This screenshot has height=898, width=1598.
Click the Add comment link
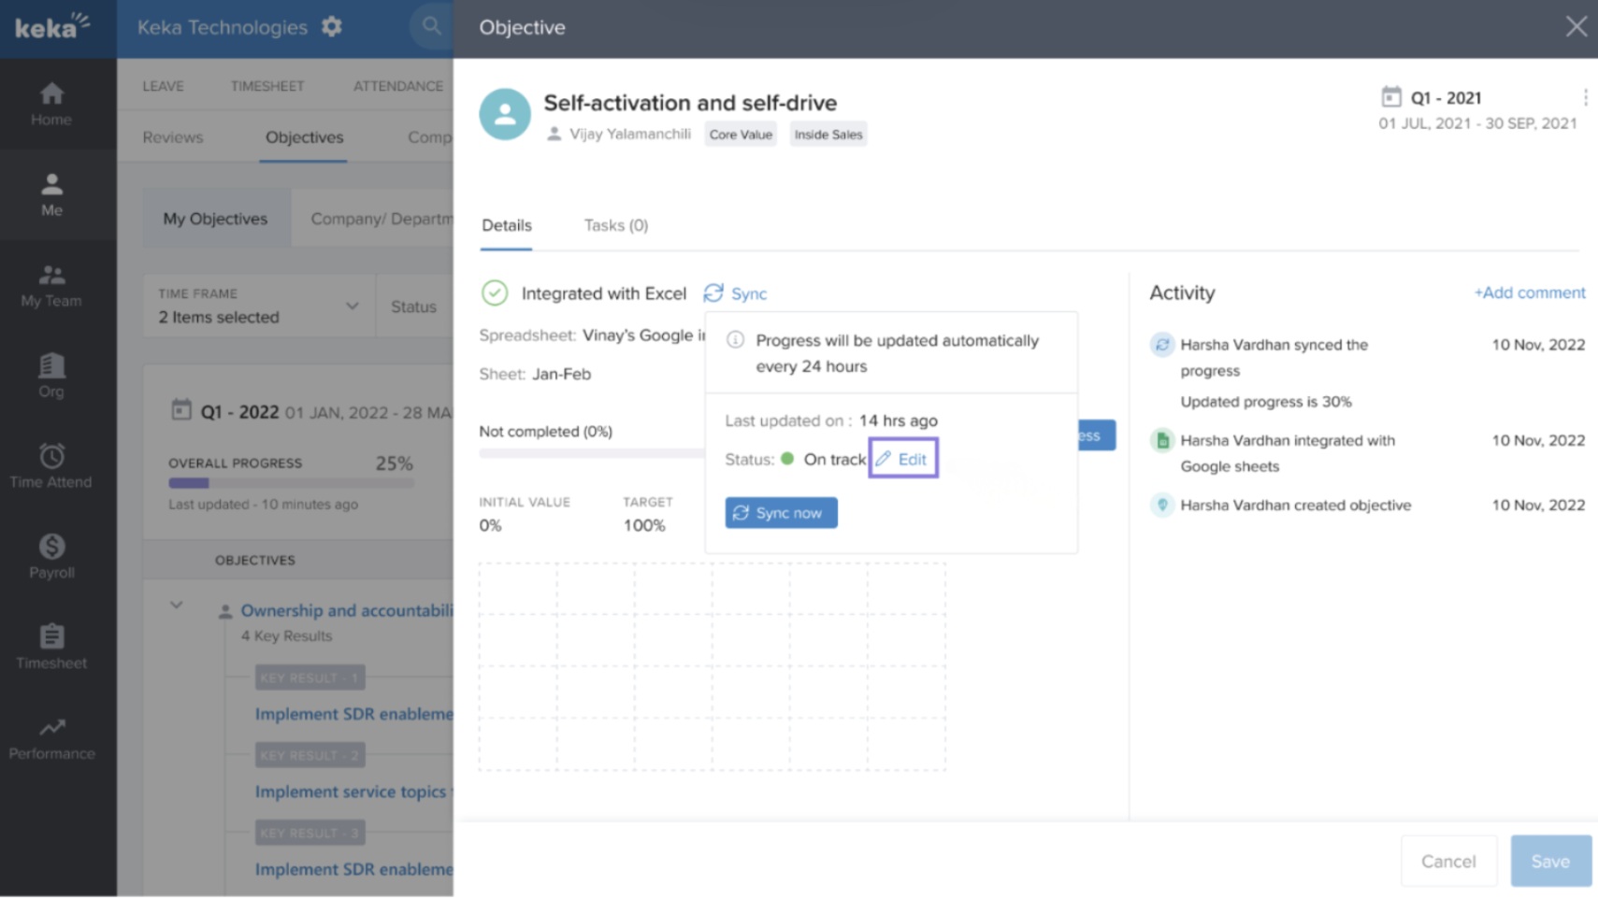(1529, 292)
